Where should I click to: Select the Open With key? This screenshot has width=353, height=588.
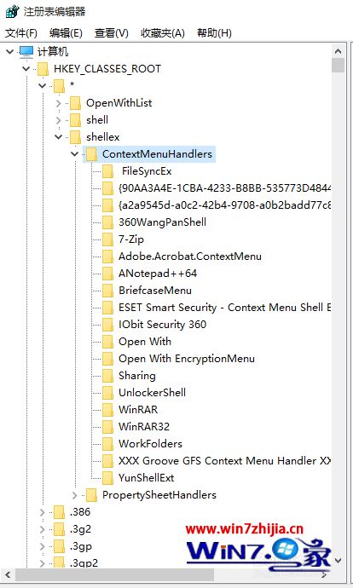(x=145, y=342)
